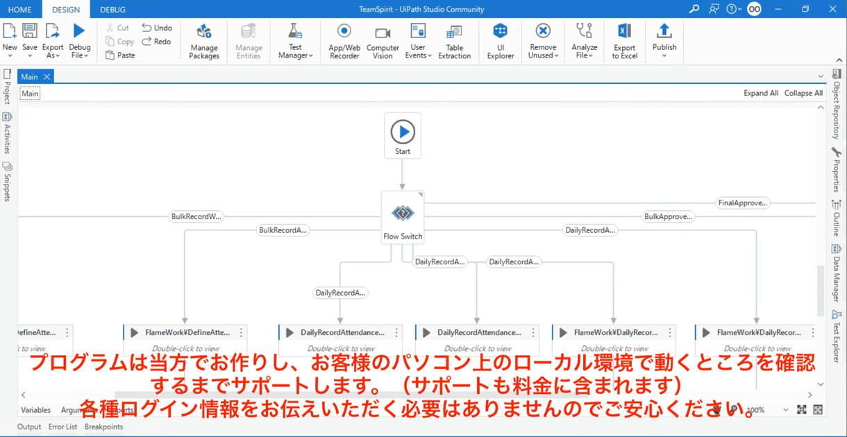Click the Copy command
This screenshot has height=437, width=847.
click(x=120, y=42)
